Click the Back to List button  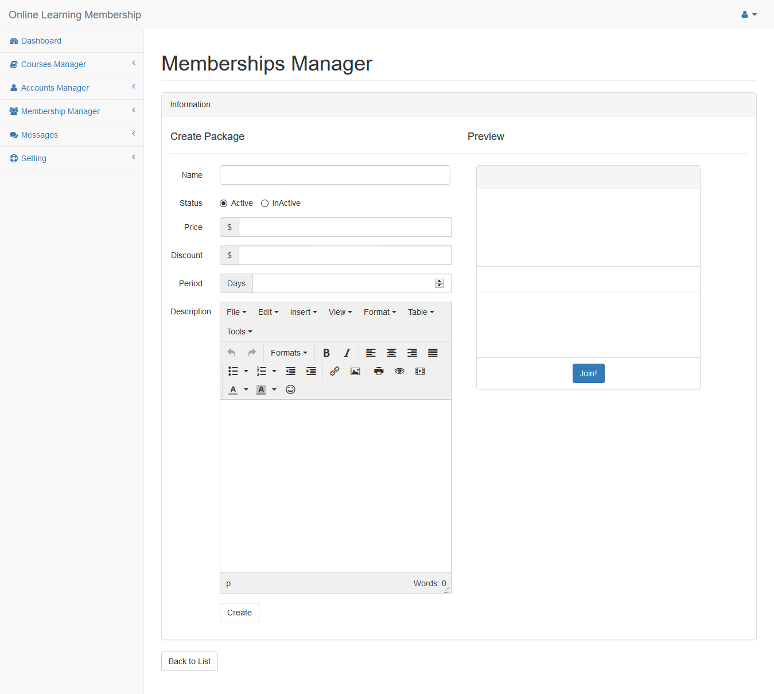coord(189,661)
